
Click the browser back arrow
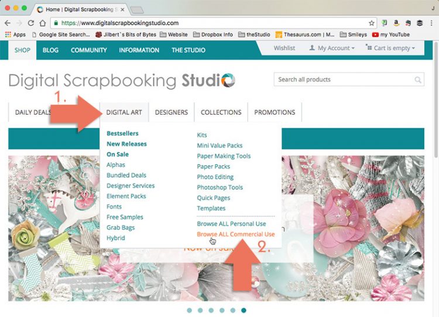tap(8, 23)
